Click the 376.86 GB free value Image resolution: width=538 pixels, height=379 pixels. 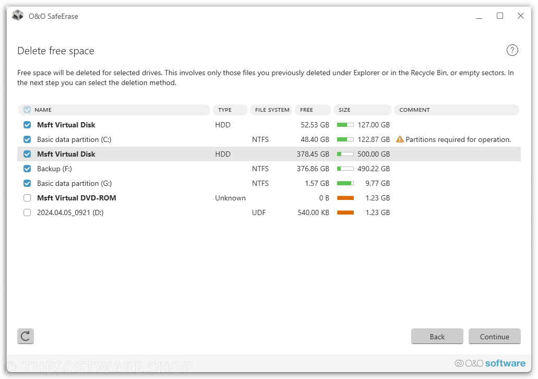[313, 169]
